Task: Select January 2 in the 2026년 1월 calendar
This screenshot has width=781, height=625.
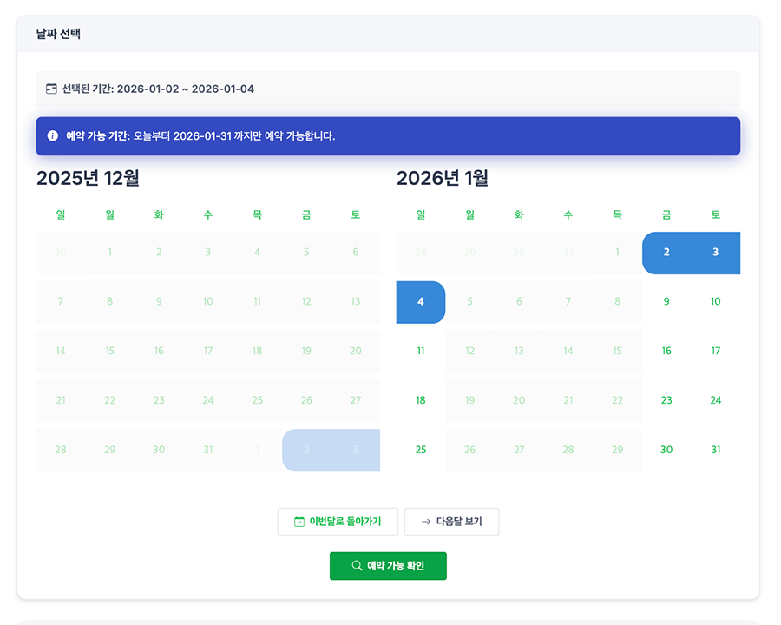Action: point(666,252)
